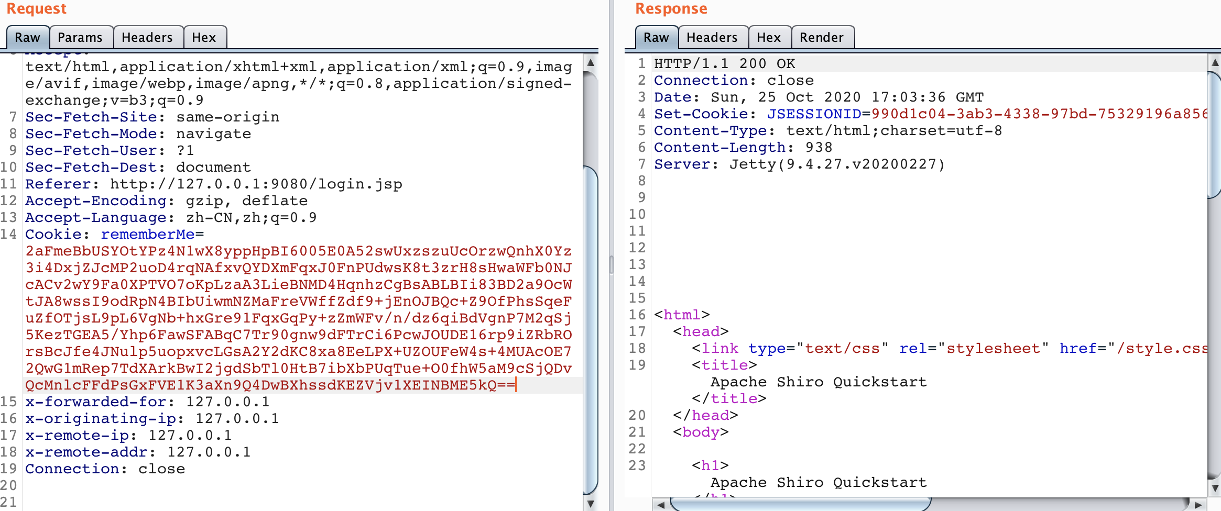Click the request pane scroll-down arrow
Screen dimensions: 1221x511
pyautogui.click(x=591, y=504)
